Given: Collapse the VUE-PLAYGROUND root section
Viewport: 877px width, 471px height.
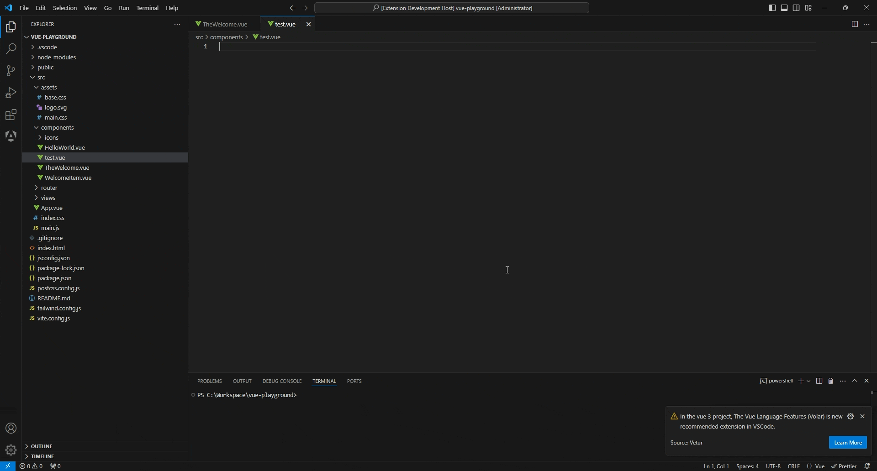Looking at the screenshot, I should (105, 37).
